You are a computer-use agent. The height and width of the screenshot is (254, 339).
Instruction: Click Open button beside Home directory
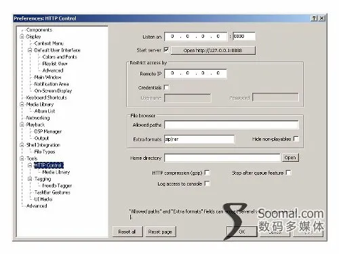290,158
